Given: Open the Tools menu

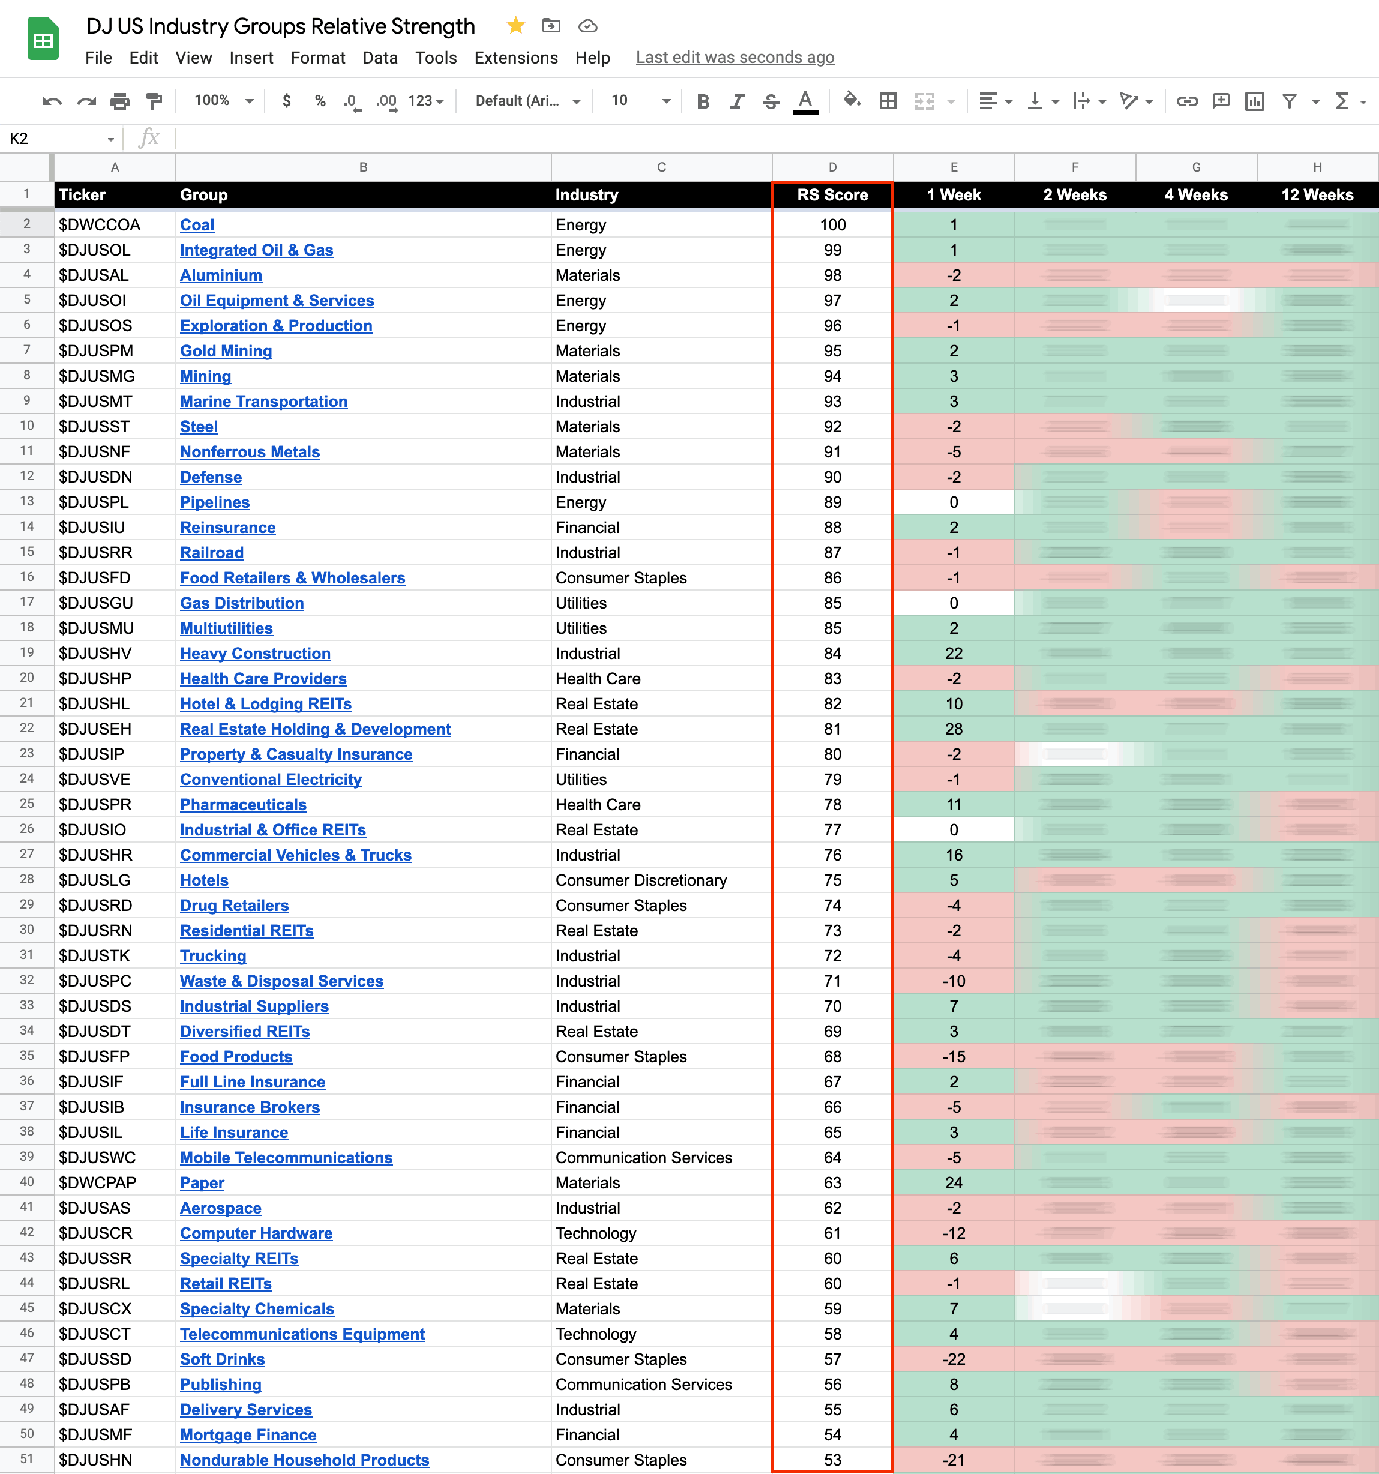Looking at the screenshot, I should click(436, 58).
